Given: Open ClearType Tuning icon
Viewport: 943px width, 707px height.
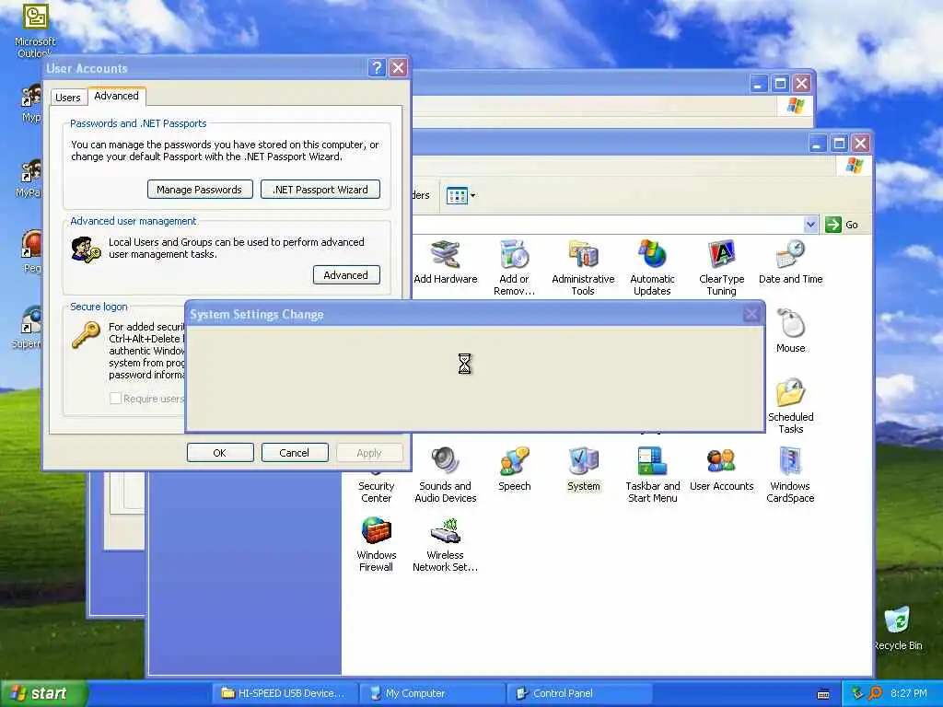Looking at the screenshot, I should coord(721,268).
